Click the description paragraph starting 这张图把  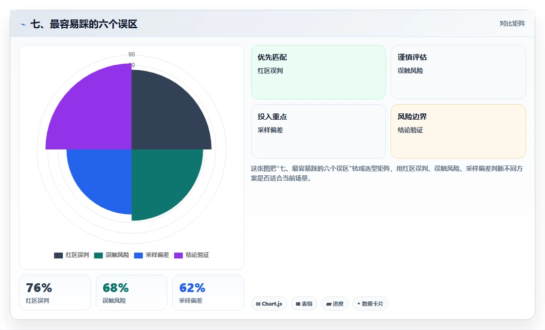tap(387, 173)
